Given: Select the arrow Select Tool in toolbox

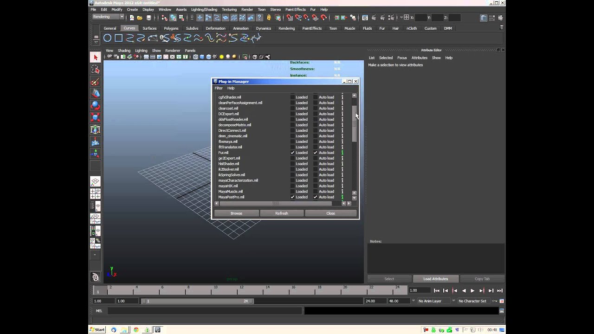Looking at the screenshot, I should pos(95,57).
